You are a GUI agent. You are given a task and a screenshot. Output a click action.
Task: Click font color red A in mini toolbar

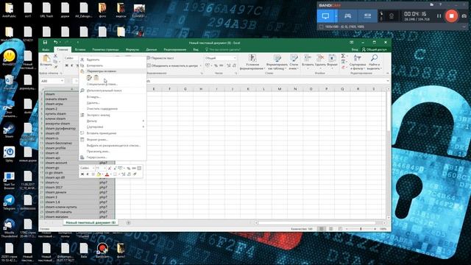[107, 174]
